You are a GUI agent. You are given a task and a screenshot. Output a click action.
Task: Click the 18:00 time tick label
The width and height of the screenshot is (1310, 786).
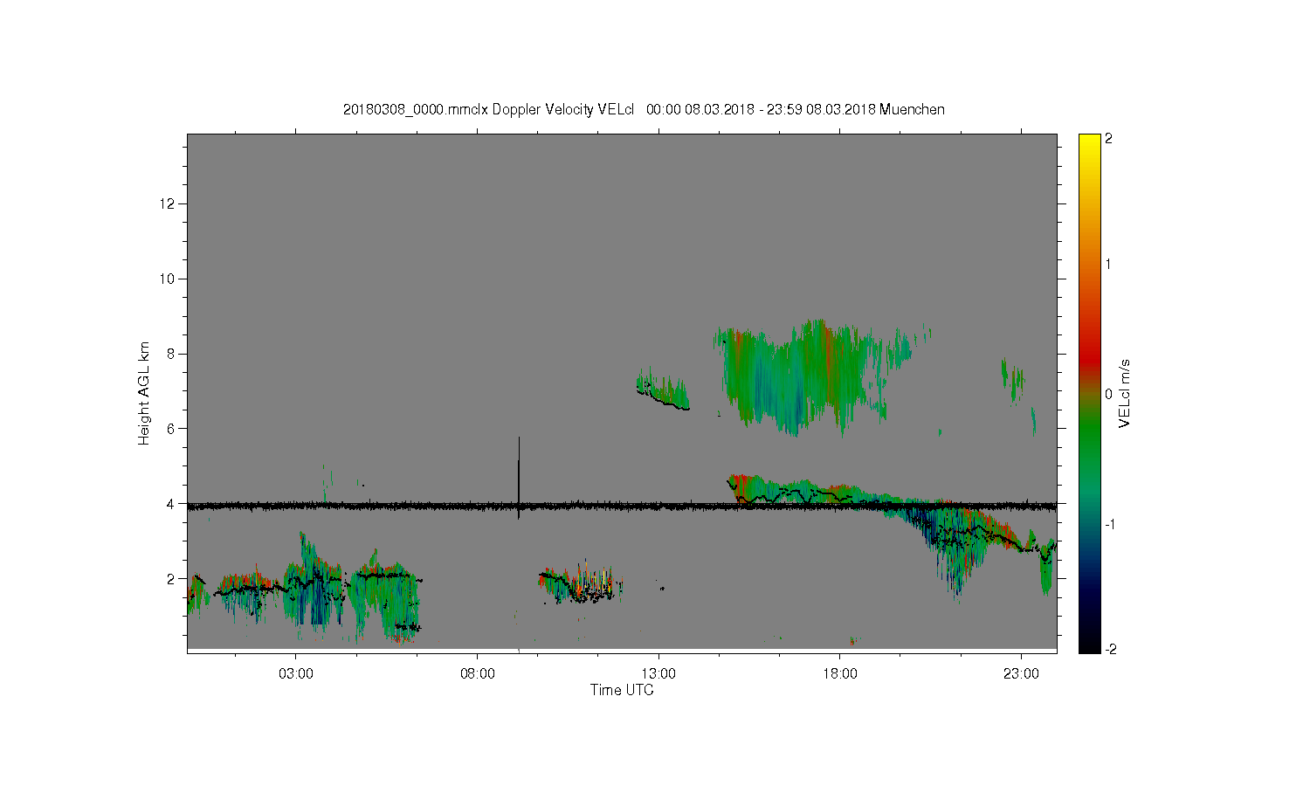[840, 674]
